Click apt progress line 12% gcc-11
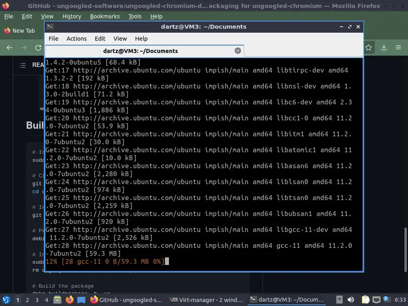Screen dimensions: 408x306 click(105, 261)
